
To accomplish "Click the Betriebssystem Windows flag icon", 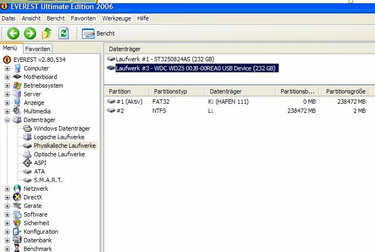I will pos(17,85).
